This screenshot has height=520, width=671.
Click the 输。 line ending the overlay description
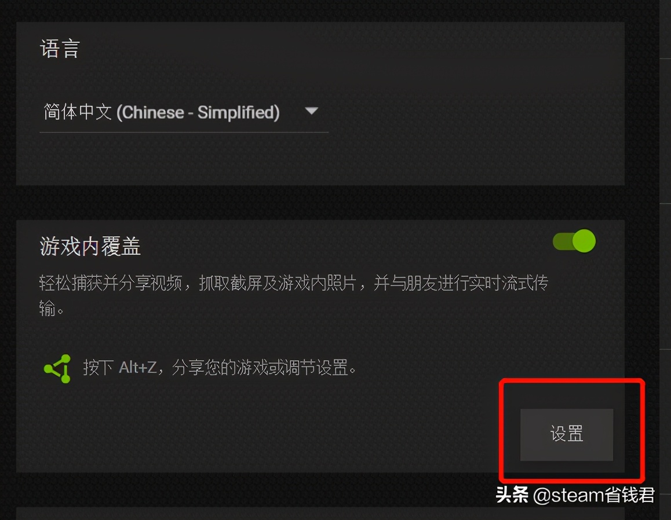click(51, 309)
